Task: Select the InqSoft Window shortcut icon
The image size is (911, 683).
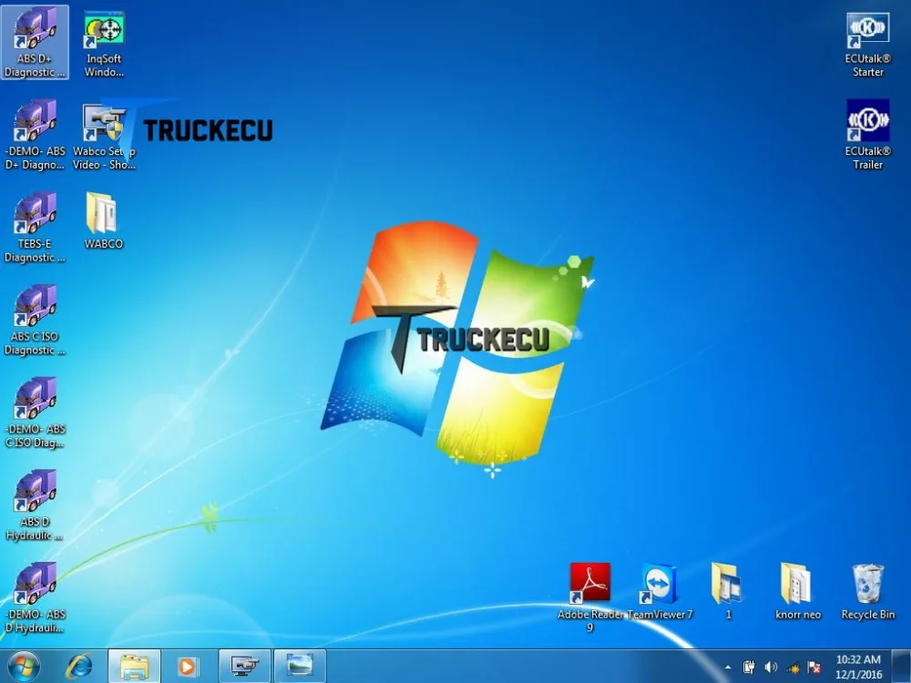Action: [104, 43]
